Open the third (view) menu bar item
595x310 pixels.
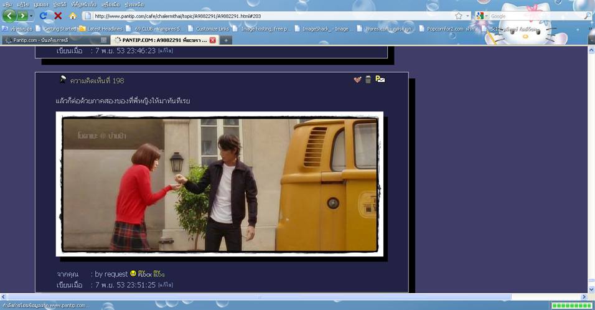[x=41, y=4]
